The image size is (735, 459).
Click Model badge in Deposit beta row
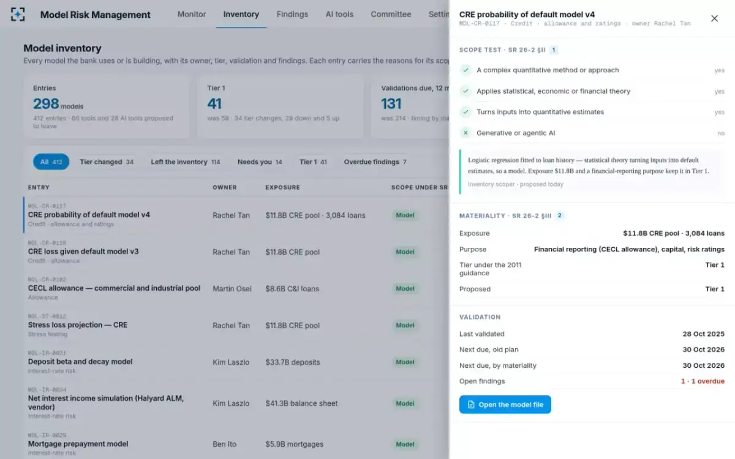(x=405, y=362)
